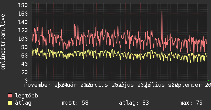The image size is (211, 110).
Task: Click the július 2025 x-axis label
Action: click(163, 85)
